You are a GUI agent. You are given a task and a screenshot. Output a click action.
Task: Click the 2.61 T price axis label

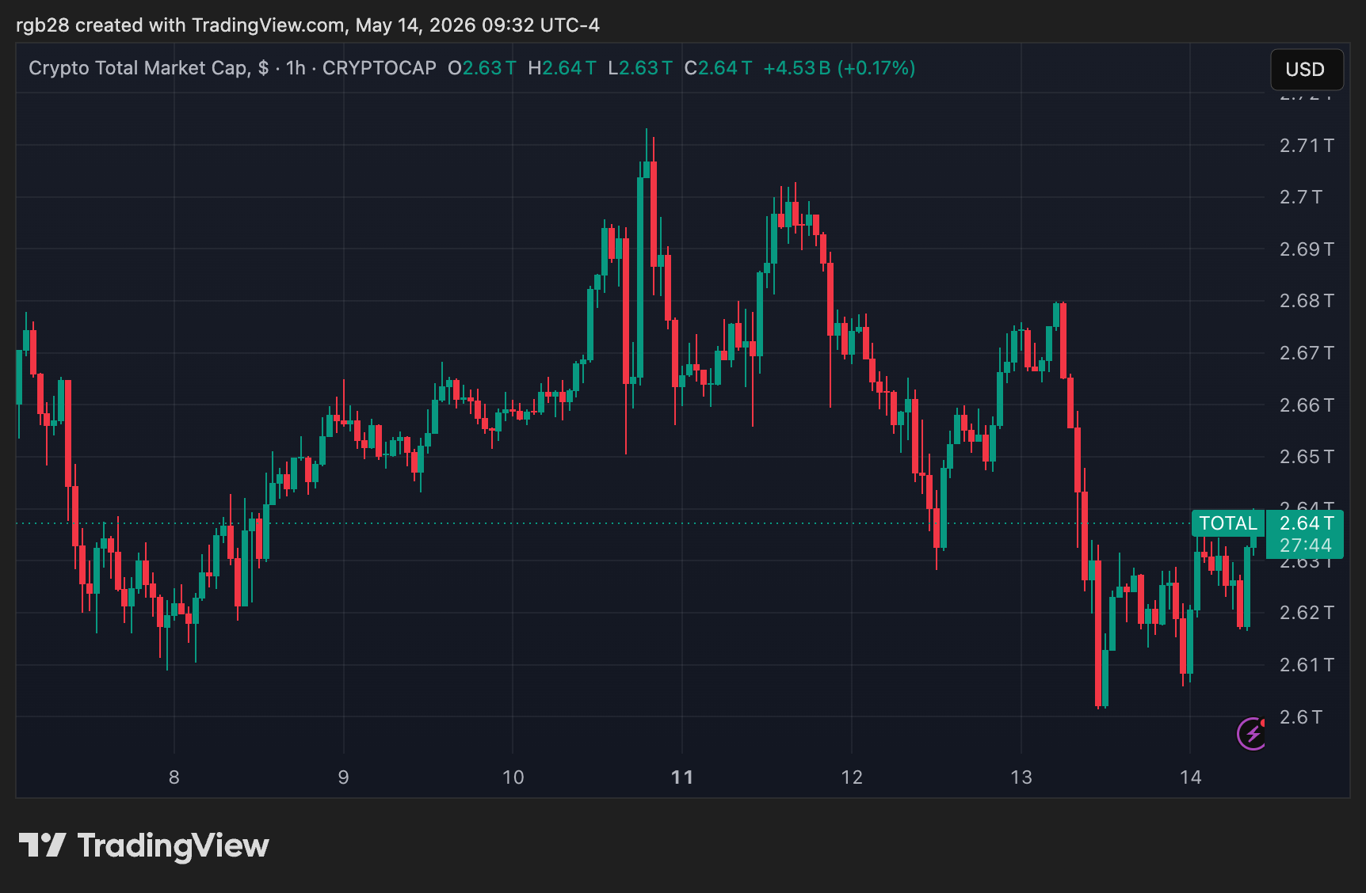tap(1307, 665)
